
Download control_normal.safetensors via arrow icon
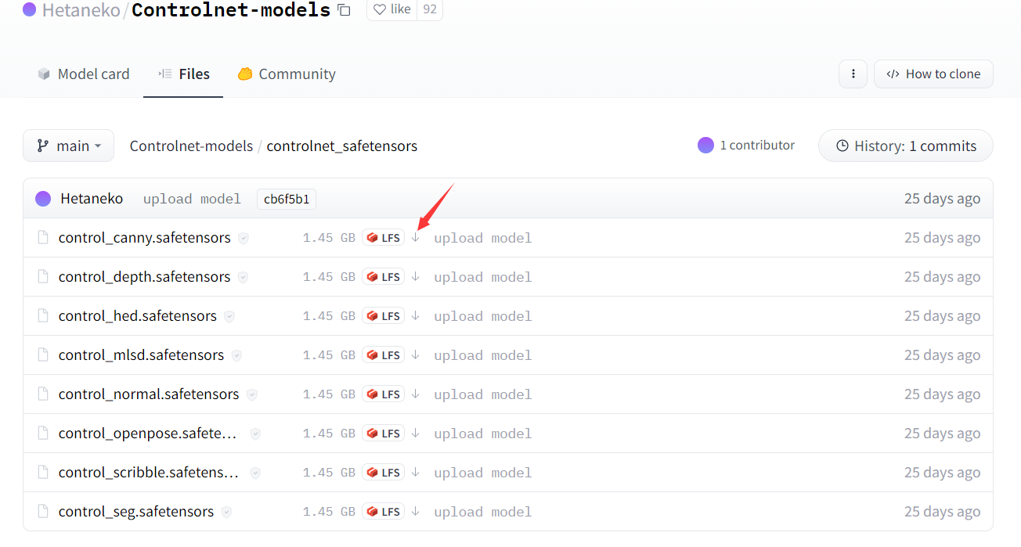tap(416, 394)
